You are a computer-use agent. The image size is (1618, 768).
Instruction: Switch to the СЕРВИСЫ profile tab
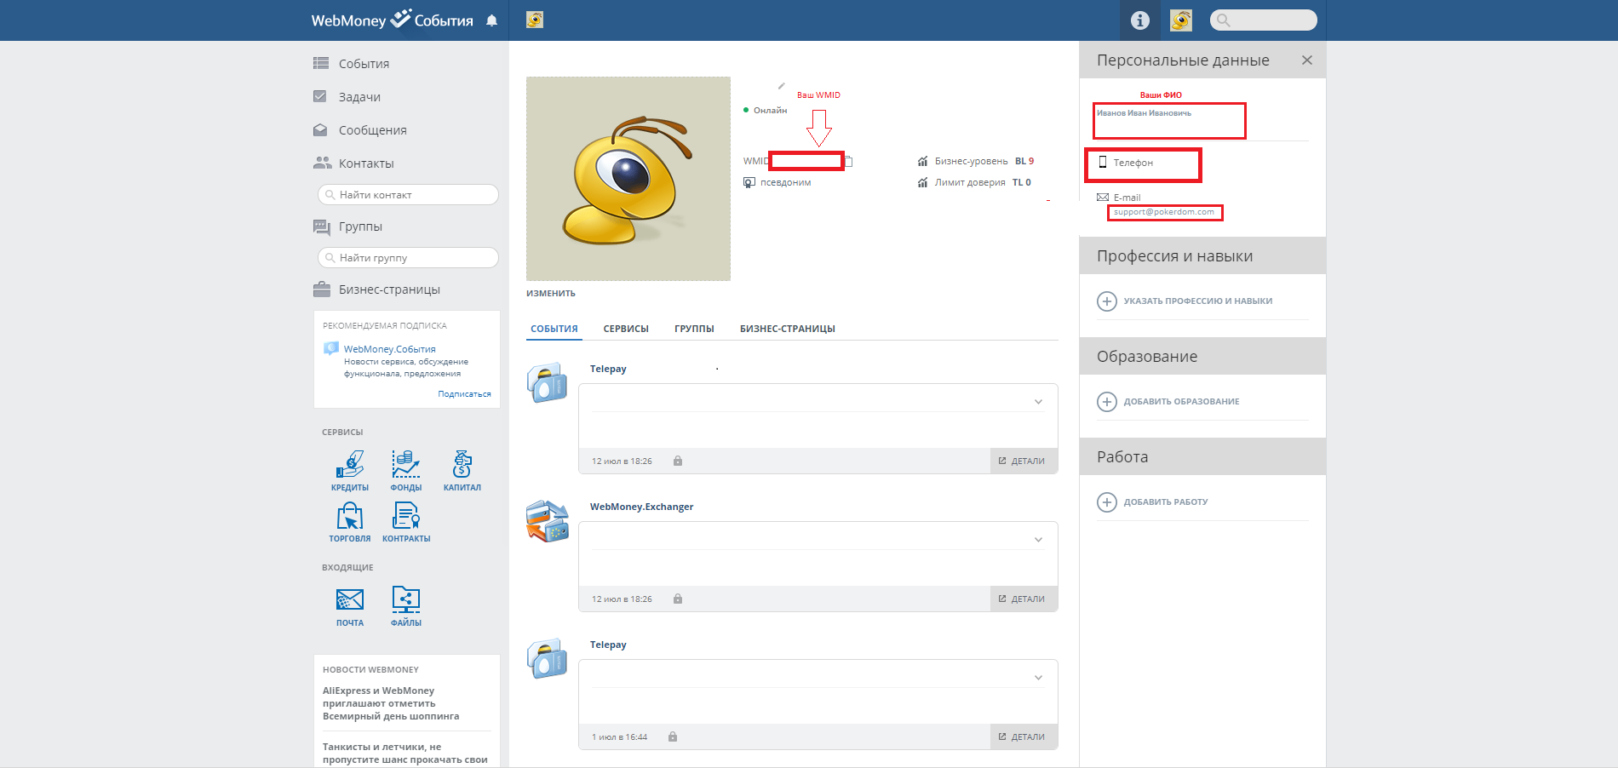coord(626,329)
